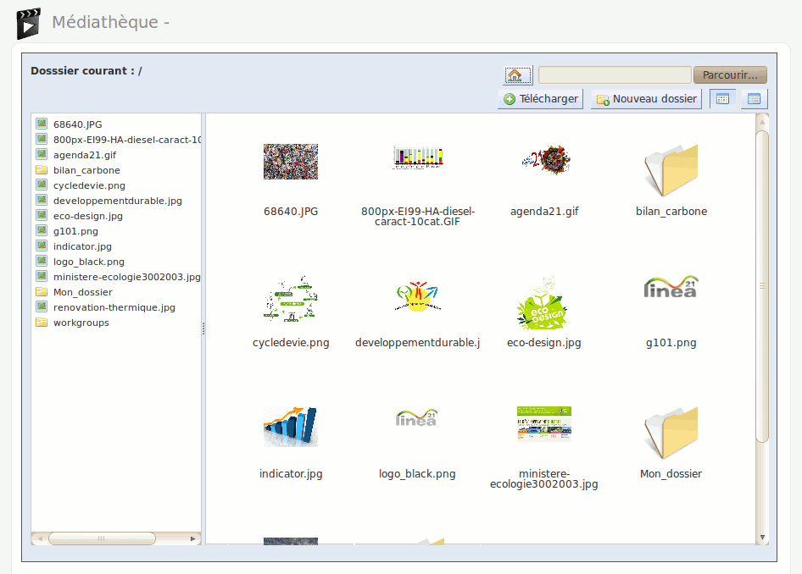Click the indicator.jpg image icon in the tree
The image size is (802, 574).
[42, 246]
